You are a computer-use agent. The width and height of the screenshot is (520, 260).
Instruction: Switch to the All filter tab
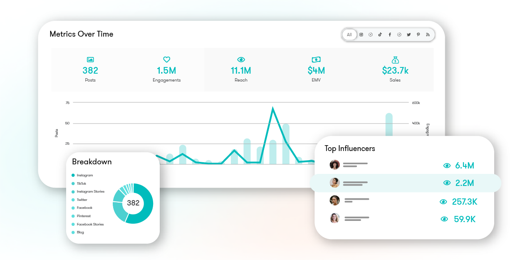(349, 35)
